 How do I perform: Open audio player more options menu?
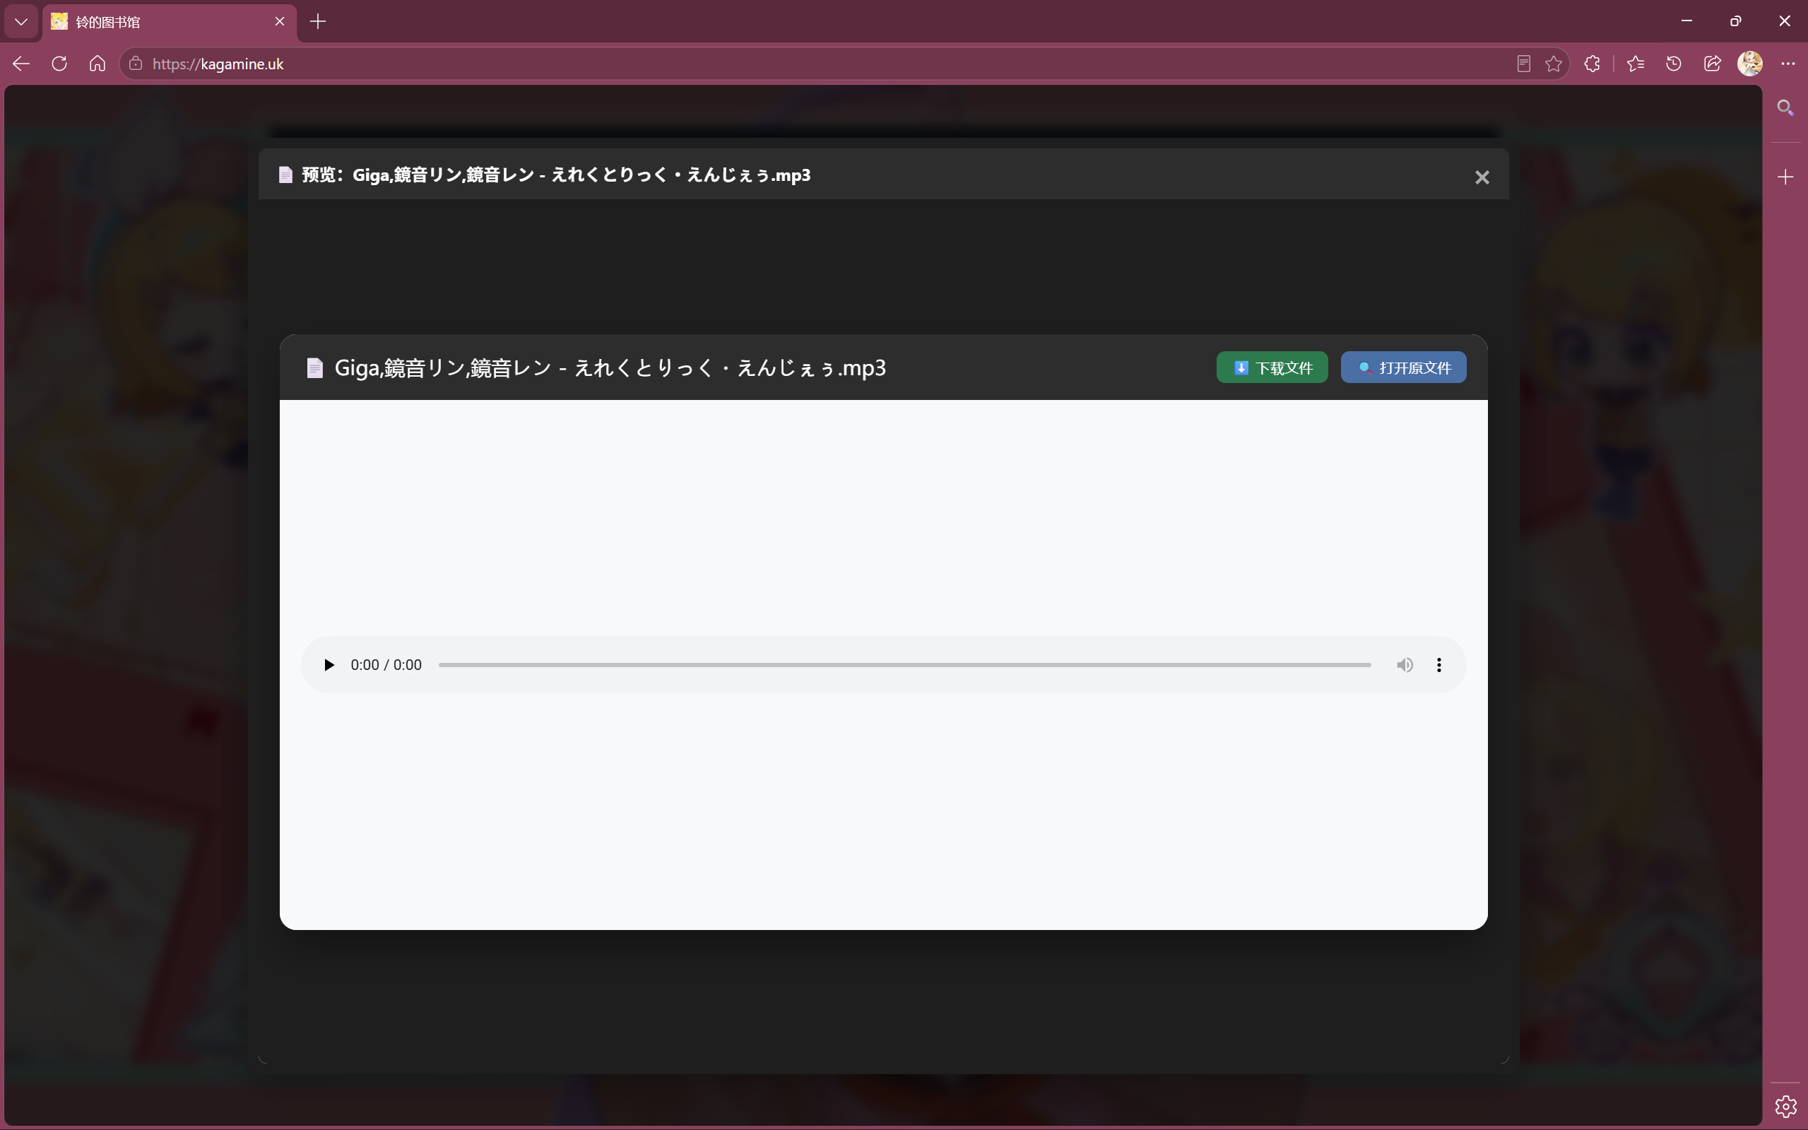point(1439,664)
